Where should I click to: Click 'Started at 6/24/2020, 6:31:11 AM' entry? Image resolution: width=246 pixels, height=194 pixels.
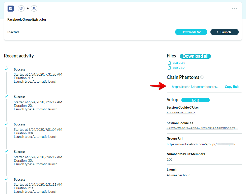click(x=38, y=184)
